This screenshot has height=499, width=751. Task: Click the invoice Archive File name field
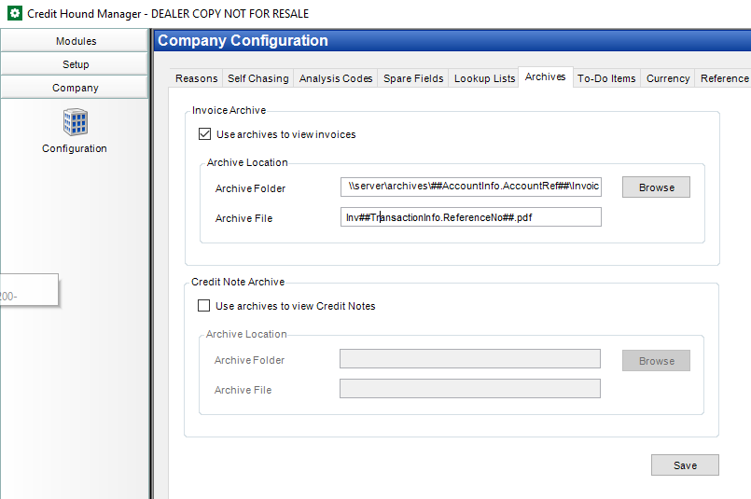[x=471, y=217]
